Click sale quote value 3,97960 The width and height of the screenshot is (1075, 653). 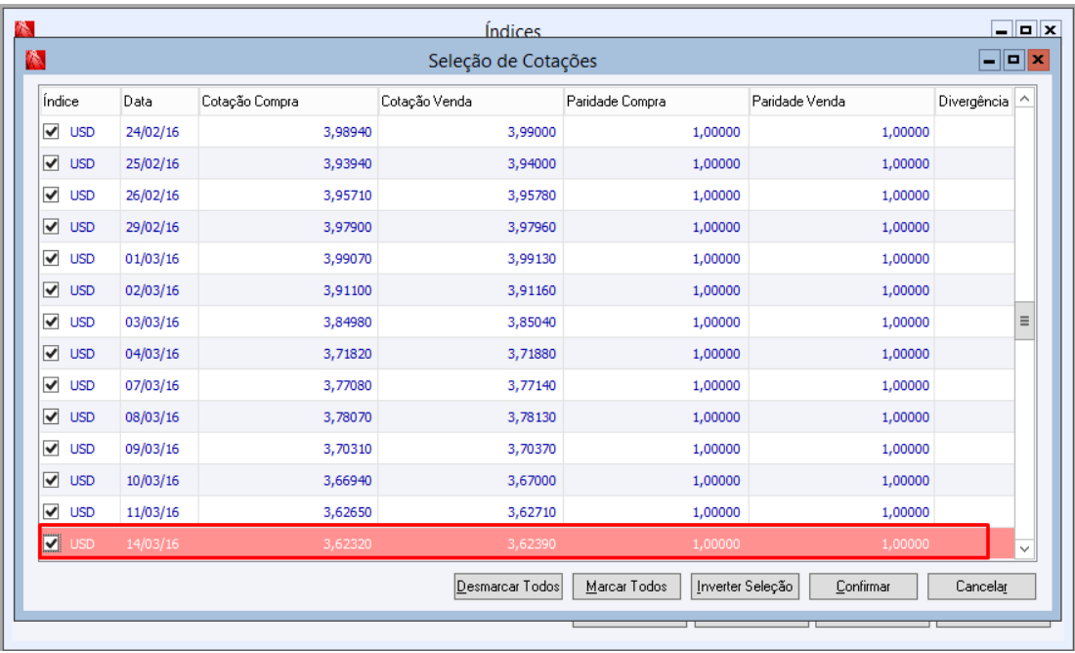pos(532,227)
